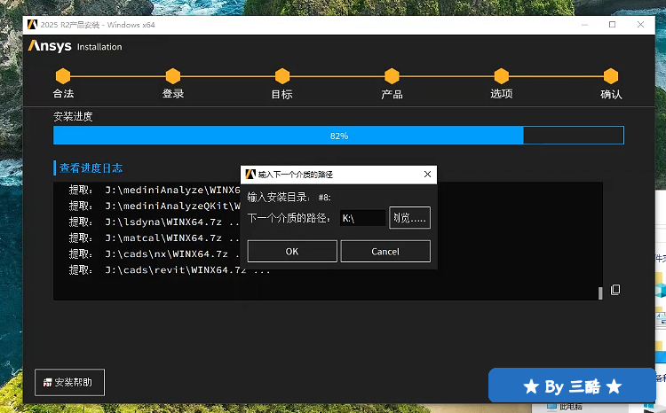The width and height of the screenshot is (666, 413).
Task: Click 查看进度日志 heading link
Action: click(91, 168)
